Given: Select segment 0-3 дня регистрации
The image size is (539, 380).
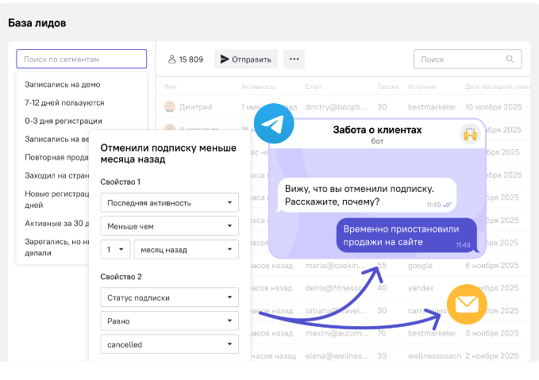Looking at the screenshot, I should [x=64, y=121].
